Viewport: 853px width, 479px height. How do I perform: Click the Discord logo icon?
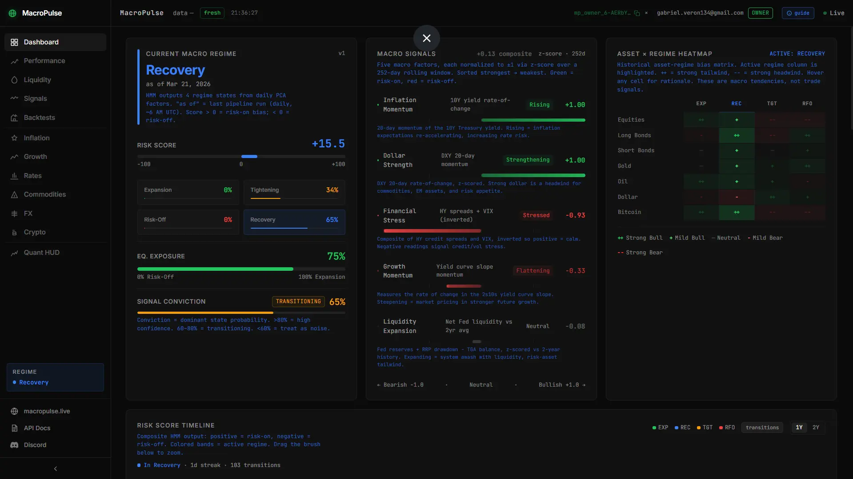(x=14, y=445)
